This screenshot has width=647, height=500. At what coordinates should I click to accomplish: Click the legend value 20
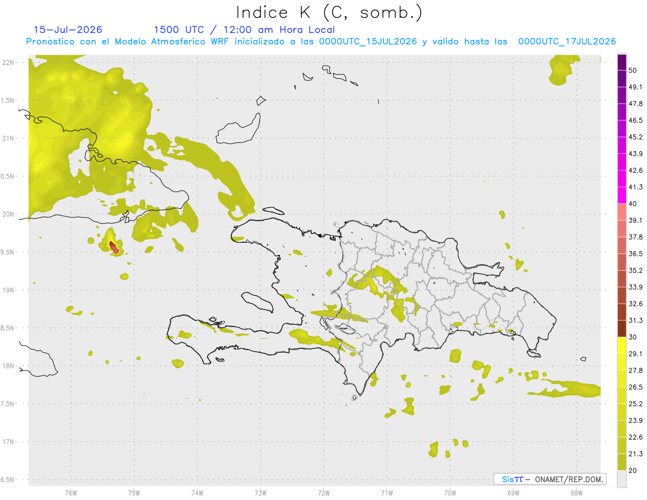(632, 470)
